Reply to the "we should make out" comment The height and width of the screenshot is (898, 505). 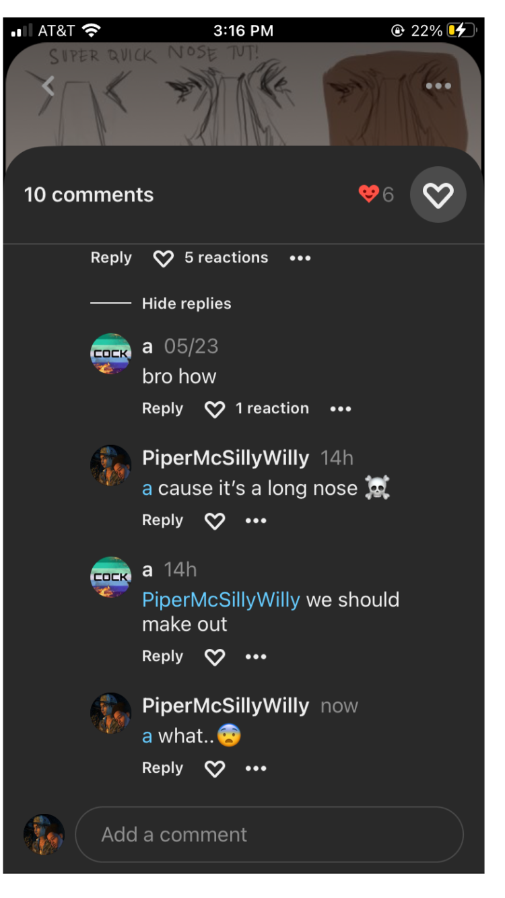(162, 656)
